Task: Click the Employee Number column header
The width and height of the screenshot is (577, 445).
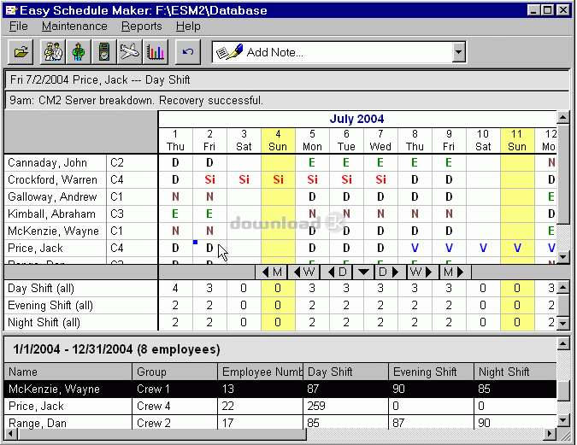Action: point(260,372)
